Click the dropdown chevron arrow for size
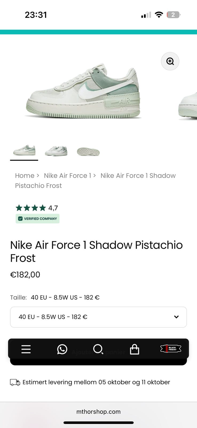Viewport: 197px width, 428px height. (x=176, y=317)
